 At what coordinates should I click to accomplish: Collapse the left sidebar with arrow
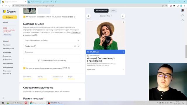coord(4,98)
